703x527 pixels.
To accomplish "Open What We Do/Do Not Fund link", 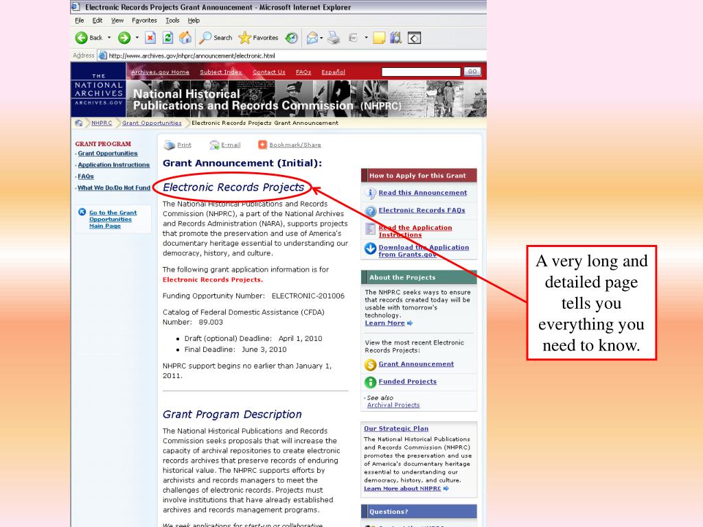I will (114, 188).
